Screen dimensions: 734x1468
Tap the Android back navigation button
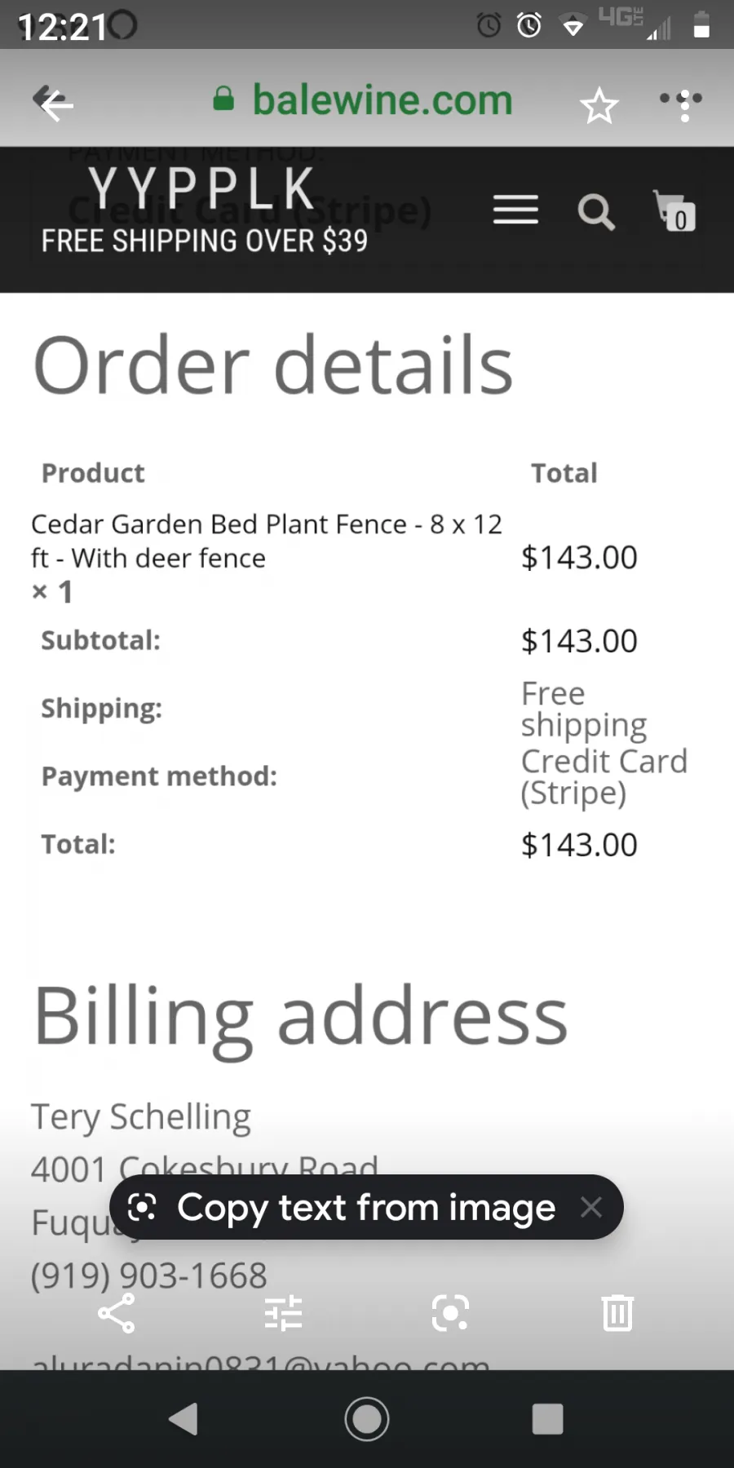click(x=183, y=1419)
